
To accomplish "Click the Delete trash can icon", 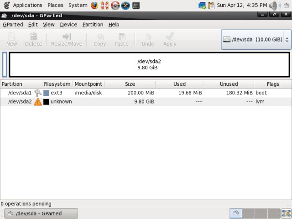I will 33,36.
